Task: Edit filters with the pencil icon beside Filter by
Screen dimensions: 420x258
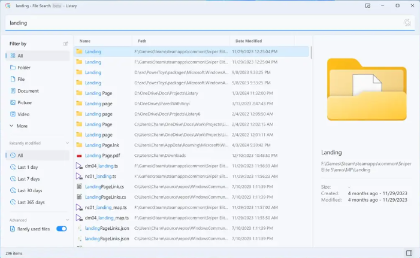Action: pos(66,44)
